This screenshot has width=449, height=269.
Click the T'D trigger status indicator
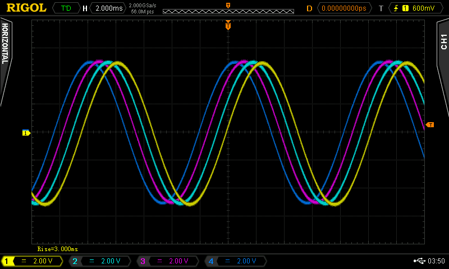tap(66, 8)
